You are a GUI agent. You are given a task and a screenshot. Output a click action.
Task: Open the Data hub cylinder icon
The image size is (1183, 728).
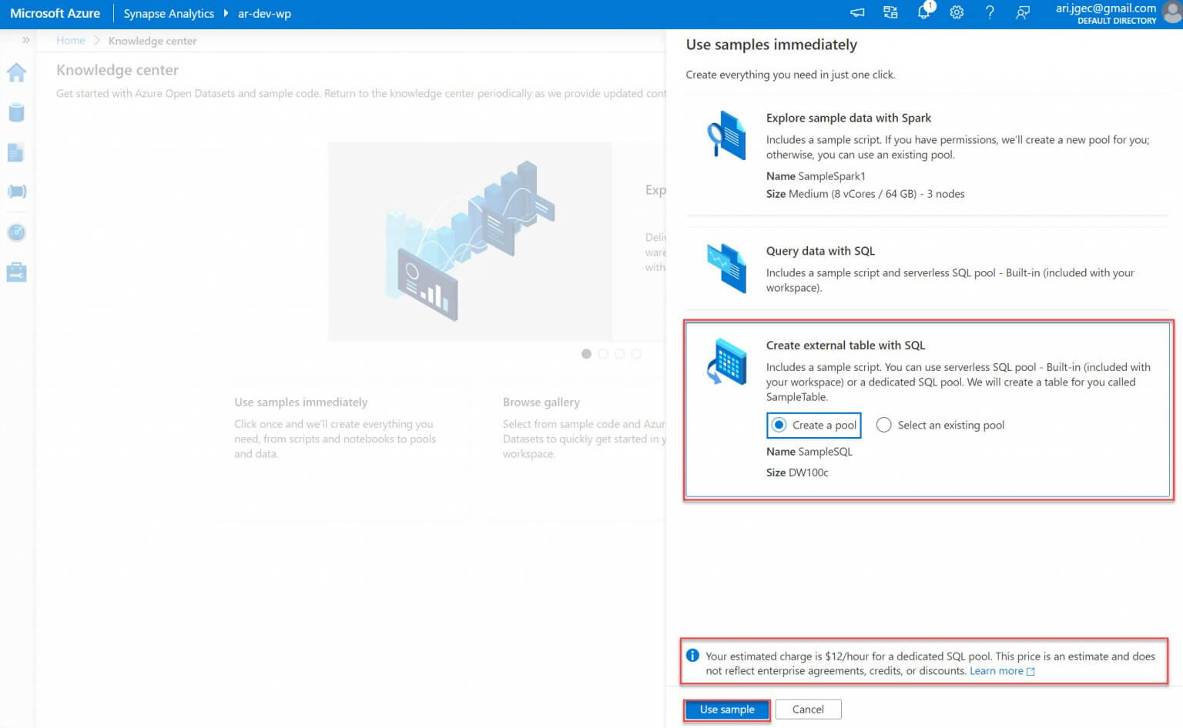(x=16, y=112)
